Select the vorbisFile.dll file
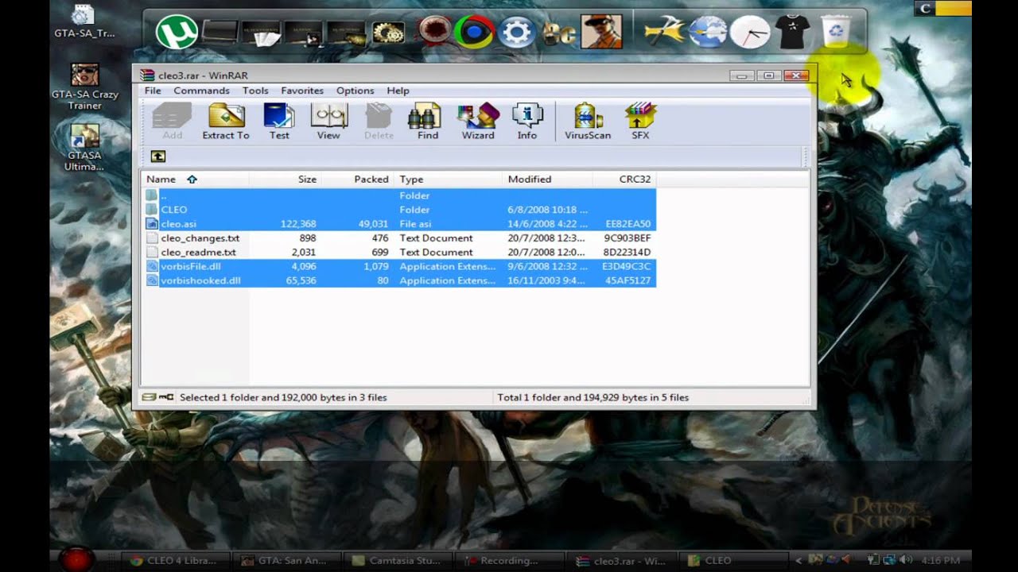Viewport: 1018px width, 572px height. point(400,267)
